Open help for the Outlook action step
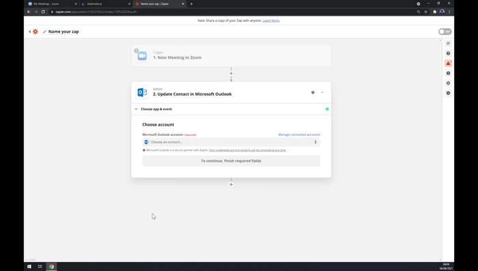 (313, 92)
